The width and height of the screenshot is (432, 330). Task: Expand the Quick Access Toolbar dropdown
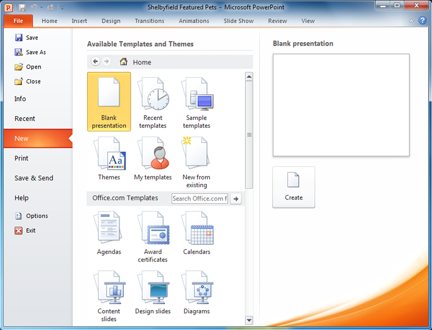click(x=62, y=8)
